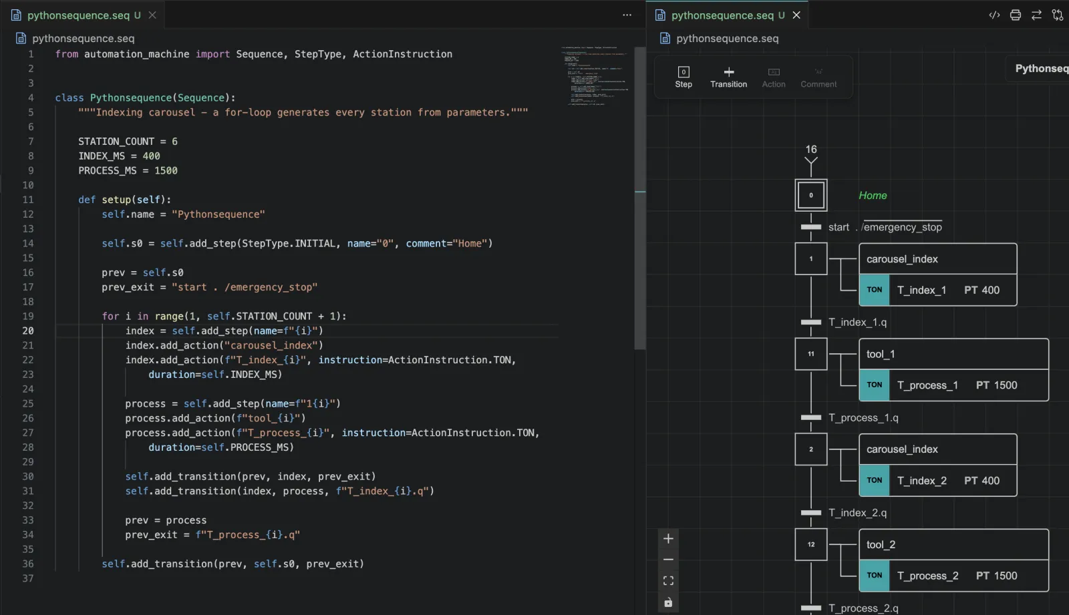
Task: Click the file icon in the left breadcrumb
Action: (x=21, y=38)
